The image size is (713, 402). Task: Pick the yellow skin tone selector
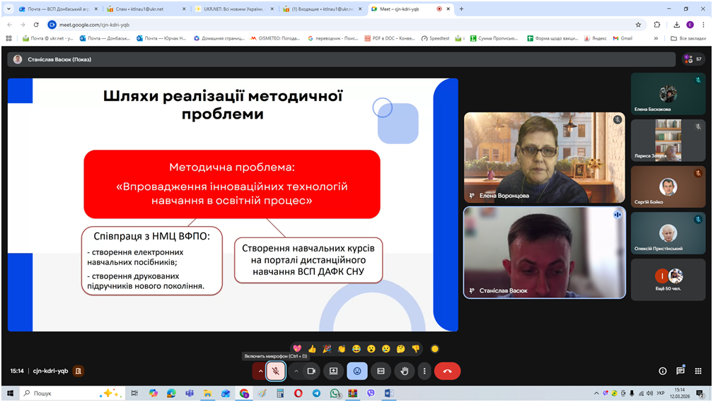click(x=434, y=348)
